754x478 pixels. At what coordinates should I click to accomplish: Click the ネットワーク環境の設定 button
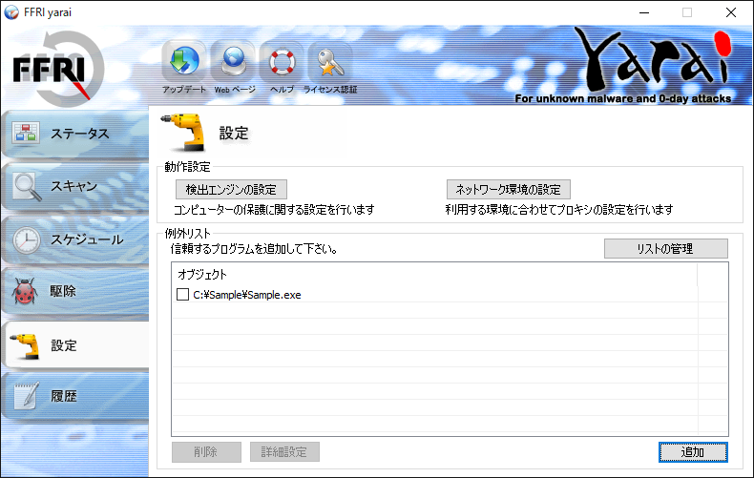pos(509,190)
